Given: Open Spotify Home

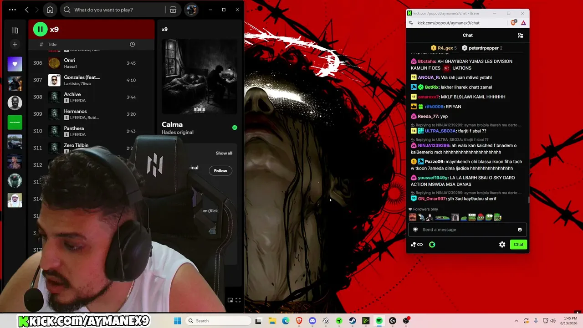Looking at the screenshot, I should pyautogui.click(x=50, y=10).
